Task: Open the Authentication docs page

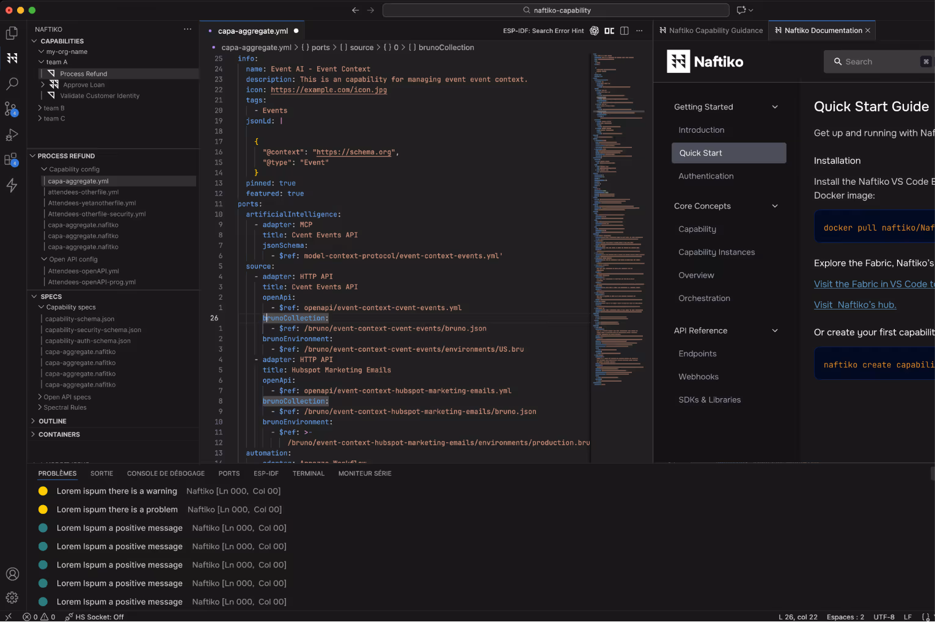Action: 706,176
